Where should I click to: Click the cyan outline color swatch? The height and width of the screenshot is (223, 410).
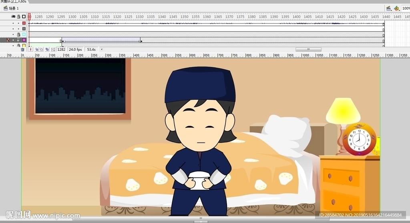coord(24,34)
